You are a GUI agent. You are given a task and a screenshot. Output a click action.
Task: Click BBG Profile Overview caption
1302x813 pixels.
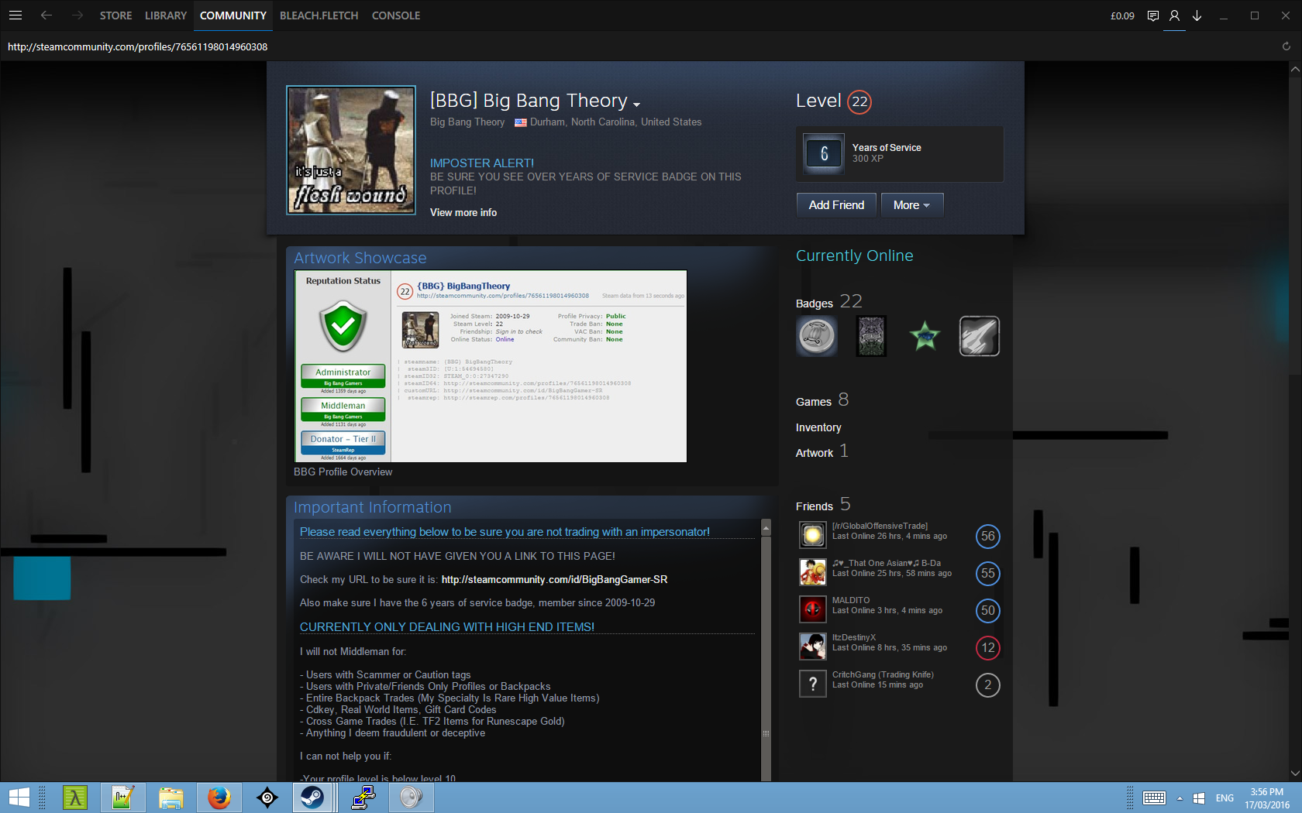343,472
